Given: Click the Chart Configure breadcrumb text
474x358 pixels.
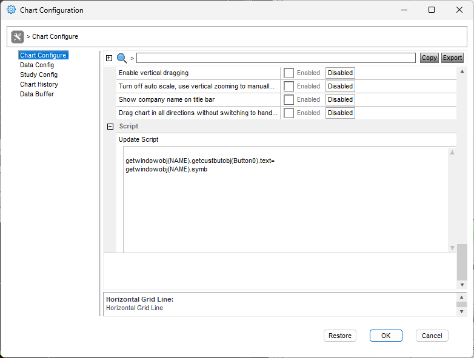Looking at the screenshot, I should pos(55,36).
